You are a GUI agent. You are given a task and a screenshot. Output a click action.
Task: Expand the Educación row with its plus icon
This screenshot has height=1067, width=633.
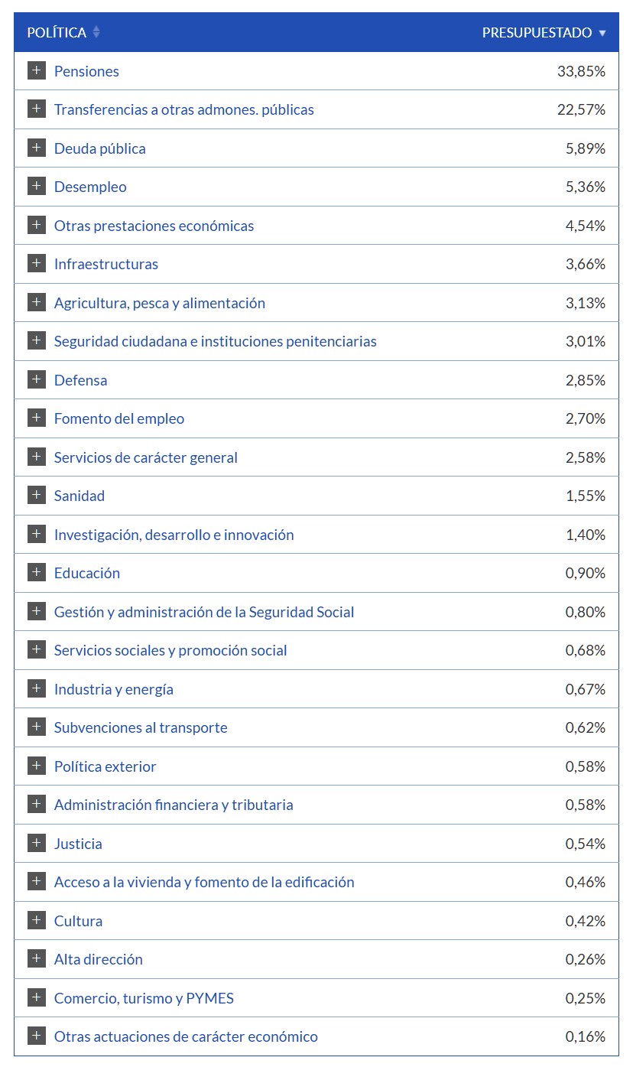click(x=36, y=573)
